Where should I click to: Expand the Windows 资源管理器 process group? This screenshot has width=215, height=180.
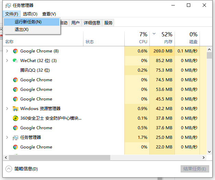(7, 109)
